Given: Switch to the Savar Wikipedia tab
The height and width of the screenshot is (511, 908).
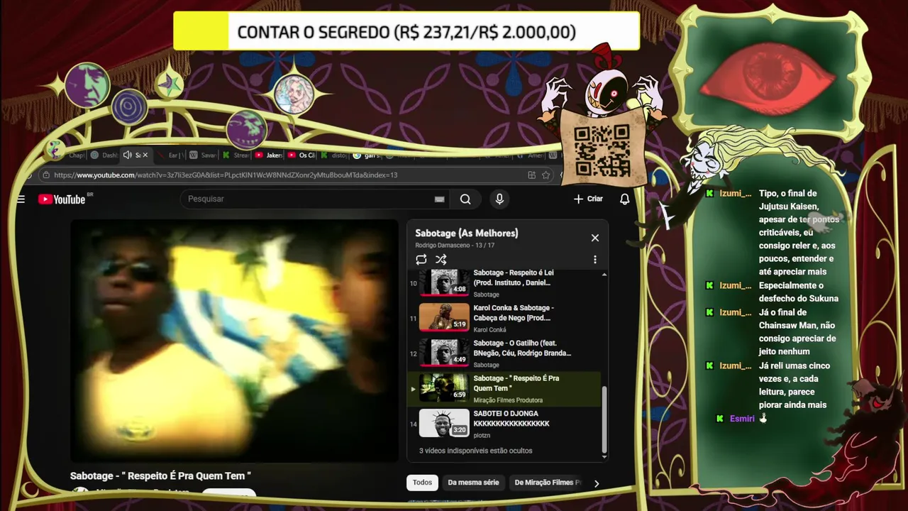Looking at the screenshot, I should [203, 155].
